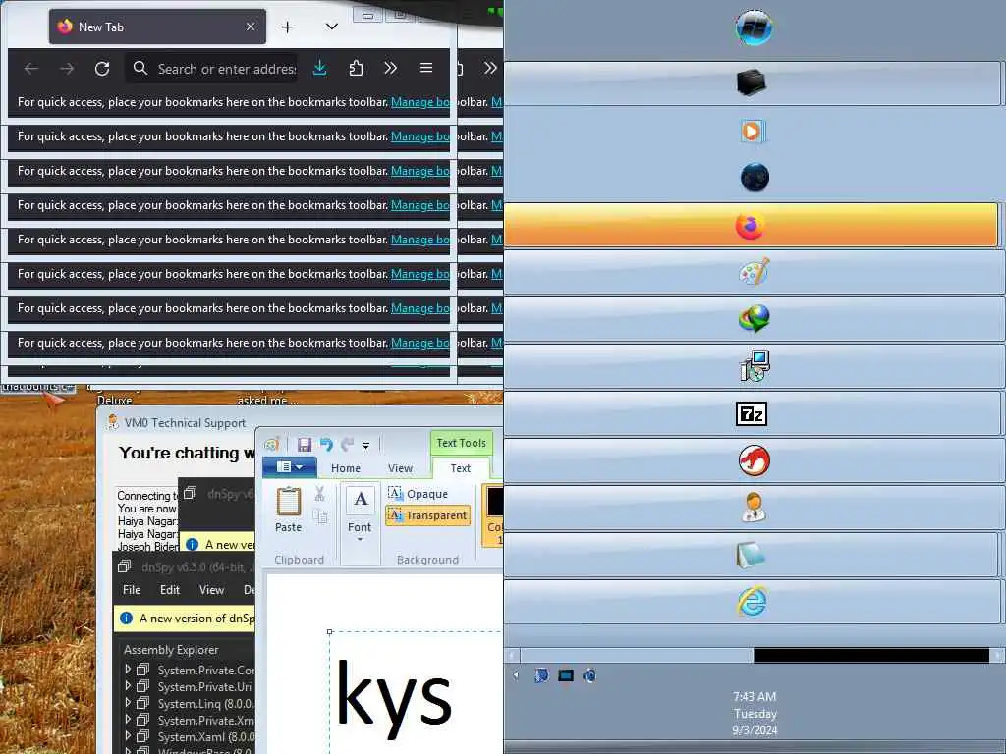The image size is (1006, 754).
Task: Click the Assembly Explorer panel header in dnSpy
Action: pos(171,650)
